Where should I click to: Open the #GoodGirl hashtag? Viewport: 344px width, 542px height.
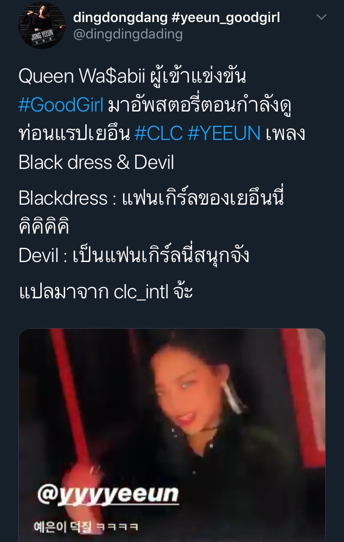(61, 105)
